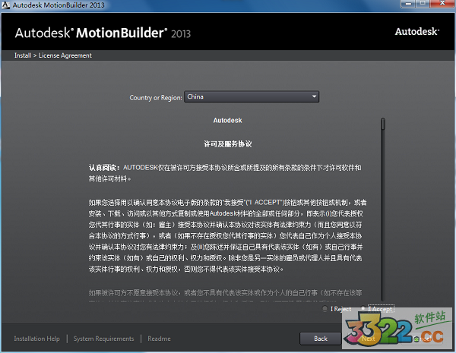Close the MotionBuilder installer window
This screenshot has height=353, width=456.
[x=442, y=4]
